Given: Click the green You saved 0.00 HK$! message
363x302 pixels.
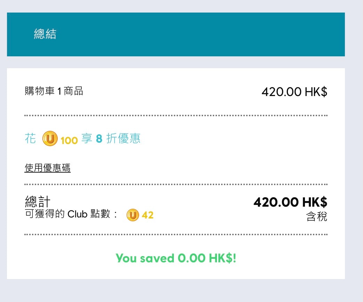Looking at the screenshot, I should [176, 258].
